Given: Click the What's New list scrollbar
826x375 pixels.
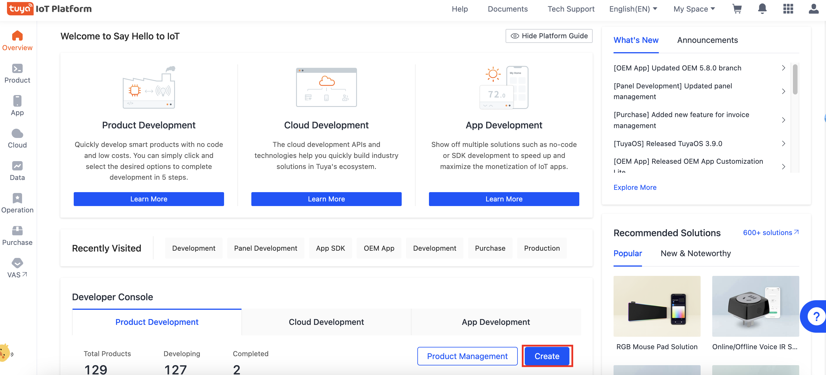Looking at the screenshot, I should point(795,79).
